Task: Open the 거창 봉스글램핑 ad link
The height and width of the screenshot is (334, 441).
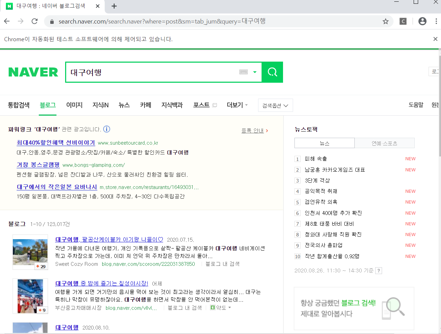Action: [x=38, y=165]
